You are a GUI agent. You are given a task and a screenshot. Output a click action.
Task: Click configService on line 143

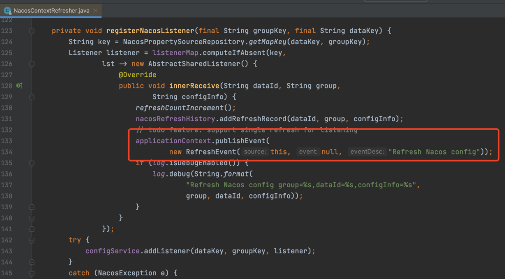pyautogui.click(x=112, y=251)
